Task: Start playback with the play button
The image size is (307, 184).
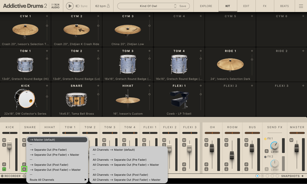Action: 70,6
